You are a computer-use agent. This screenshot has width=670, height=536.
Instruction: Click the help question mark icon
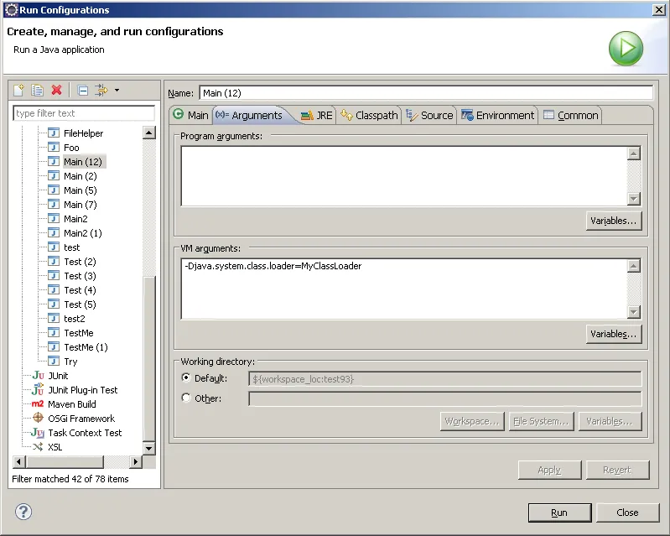click(23, 512)
